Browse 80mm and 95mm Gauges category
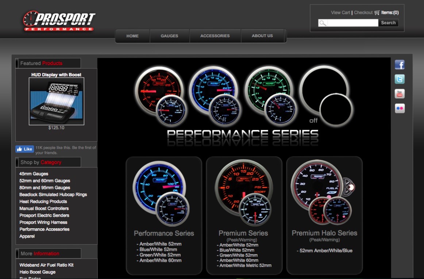Image resolution: width=424 pixels, height=279 pixels. pyautogui.click(x=45, y=188)
